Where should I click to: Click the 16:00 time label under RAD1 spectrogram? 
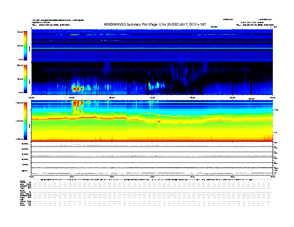(x=192, y=98)
